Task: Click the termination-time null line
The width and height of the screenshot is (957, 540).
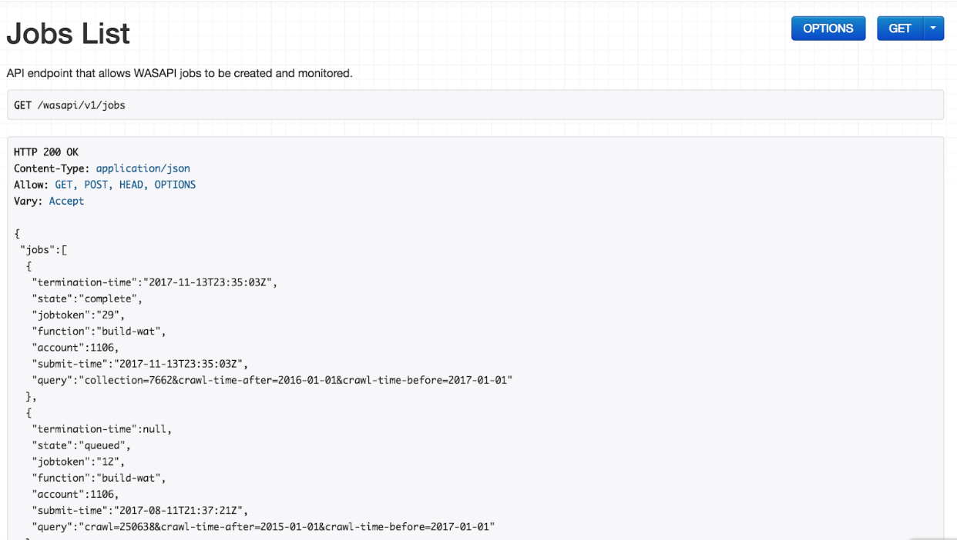Action: click(102, 428)
